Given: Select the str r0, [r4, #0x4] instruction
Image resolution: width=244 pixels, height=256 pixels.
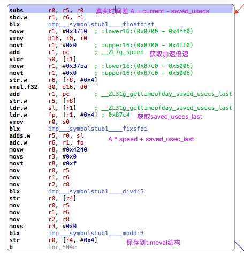Looking at the screenshot, I should pyautogui.click(x=53, y=240).
